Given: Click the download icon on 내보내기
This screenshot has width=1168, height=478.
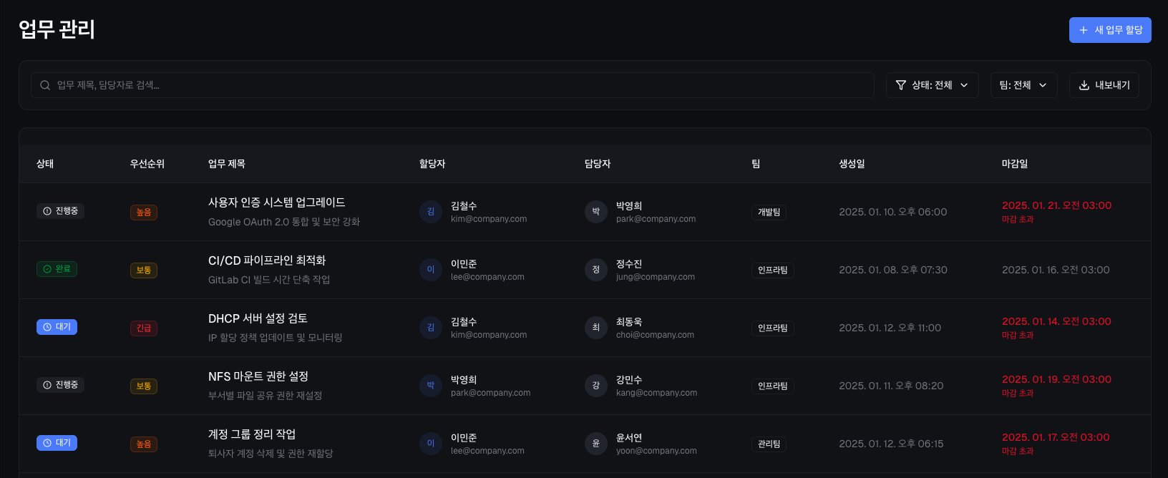Looking at the screenshot, I should tap(1084, 85).
